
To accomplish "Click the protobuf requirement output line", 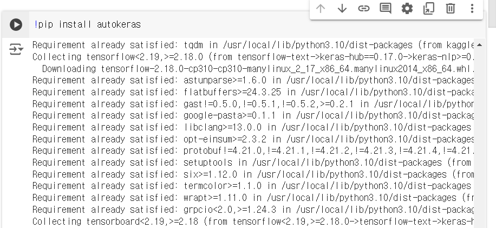I will 253,151.
